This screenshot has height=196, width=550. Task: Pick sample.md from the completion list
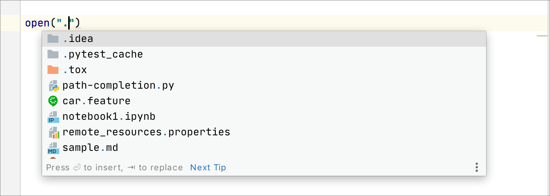point(90,148)
